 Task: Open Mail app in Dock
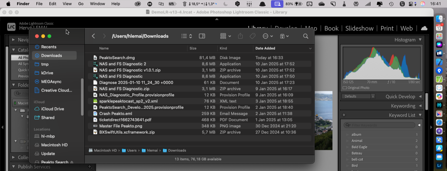pyautogui.click(x=439, y=157)
